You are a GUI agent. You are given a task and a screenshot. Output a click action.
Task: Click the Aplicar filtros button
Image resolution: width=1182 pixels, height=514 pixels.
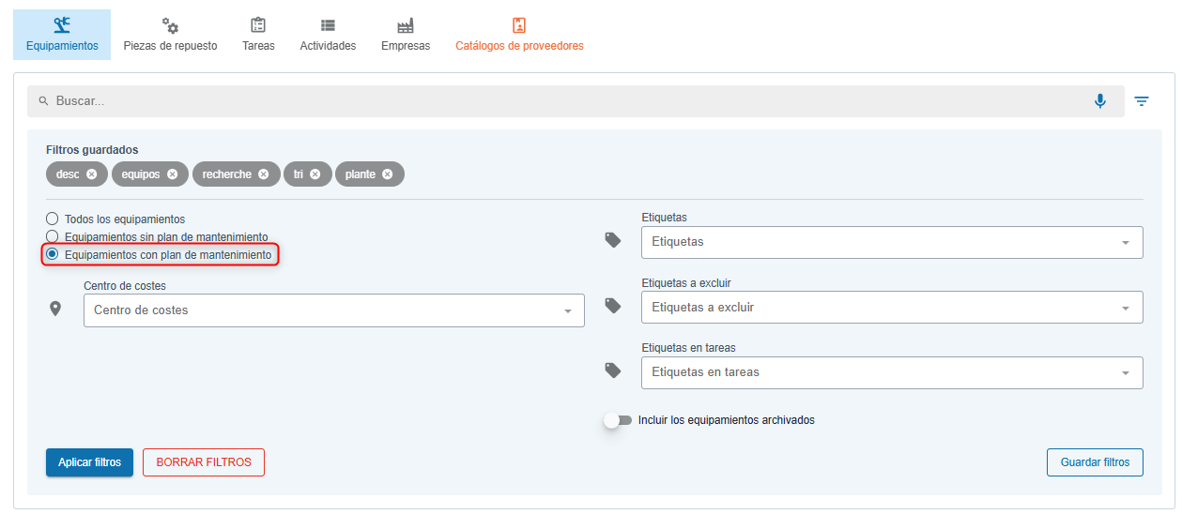coord(89,462)
